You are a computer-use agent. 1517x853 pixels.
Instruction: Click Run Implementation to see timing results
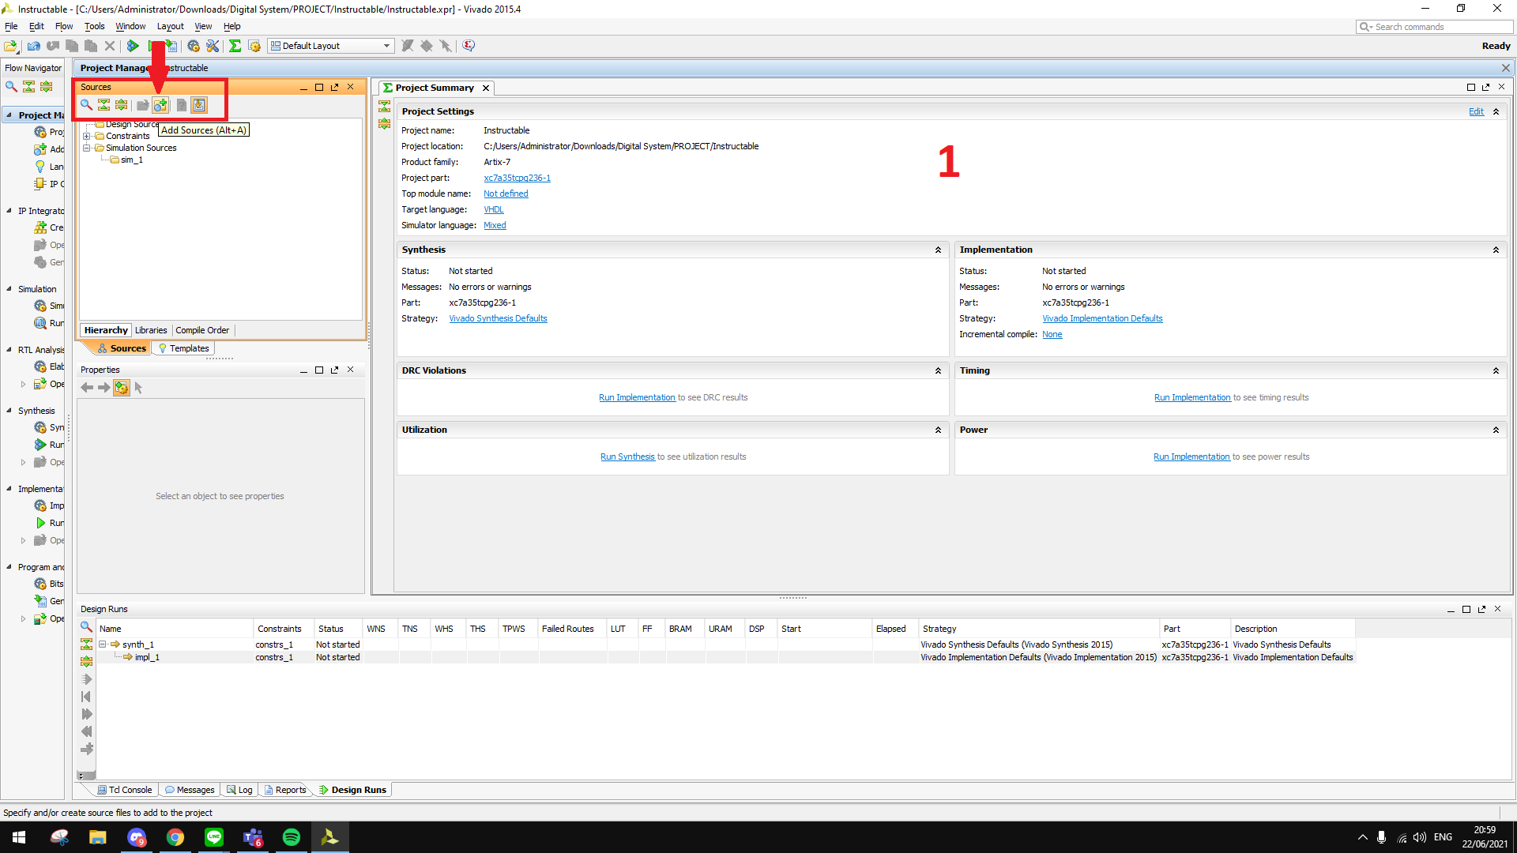pos(1191,397)
